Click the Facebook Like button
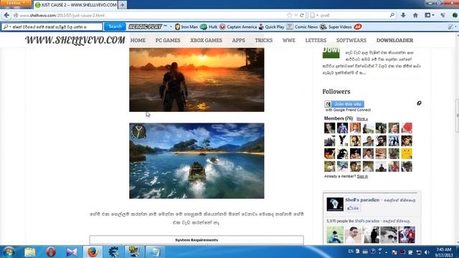 pyautogui.click(x=353, y=209)
